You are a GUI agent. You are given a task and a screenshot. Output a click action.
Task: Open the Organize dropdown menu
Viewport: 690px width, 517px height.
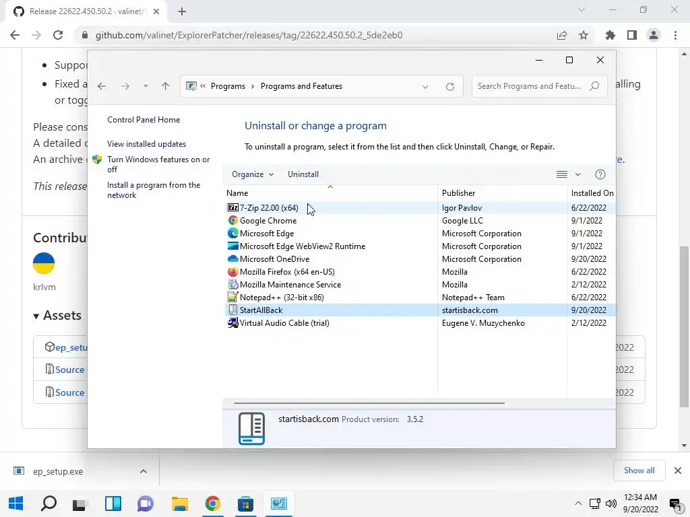(253, 174)
